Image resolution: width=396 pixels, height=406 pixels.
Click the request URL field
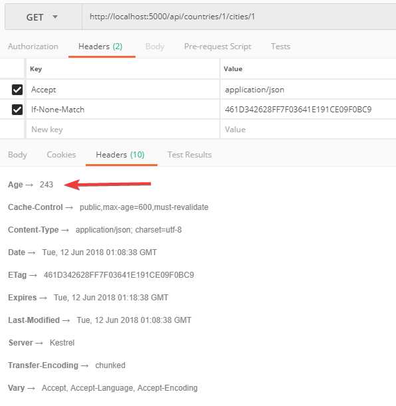[x=239, y=17]
